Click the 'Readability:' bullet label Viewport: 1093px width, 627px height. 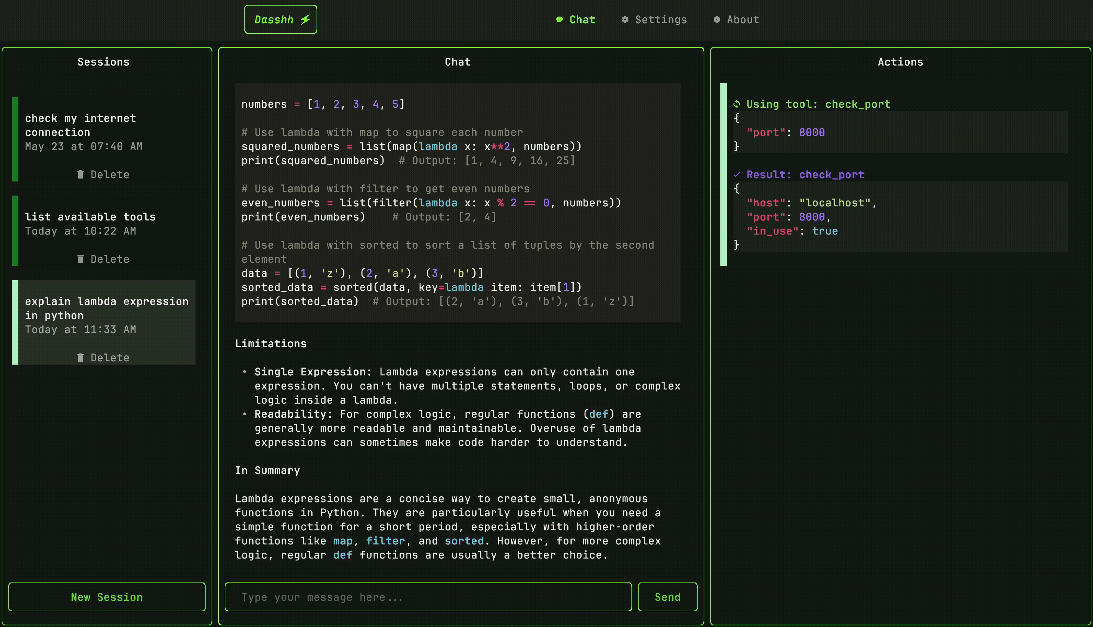point(293,414)
